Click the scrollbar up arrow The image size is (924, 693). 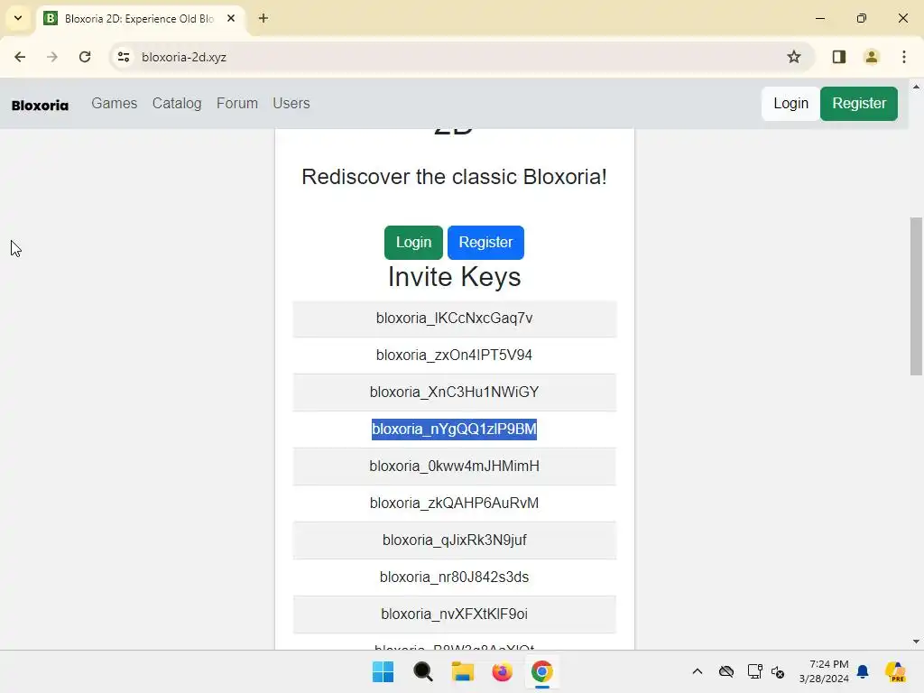tap(916, 87)
